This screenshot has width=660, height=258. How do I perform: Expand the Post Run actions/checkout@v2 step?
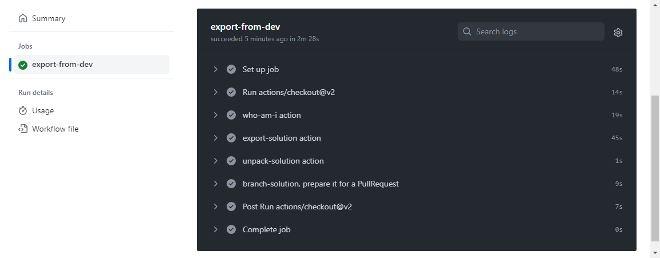215,207
